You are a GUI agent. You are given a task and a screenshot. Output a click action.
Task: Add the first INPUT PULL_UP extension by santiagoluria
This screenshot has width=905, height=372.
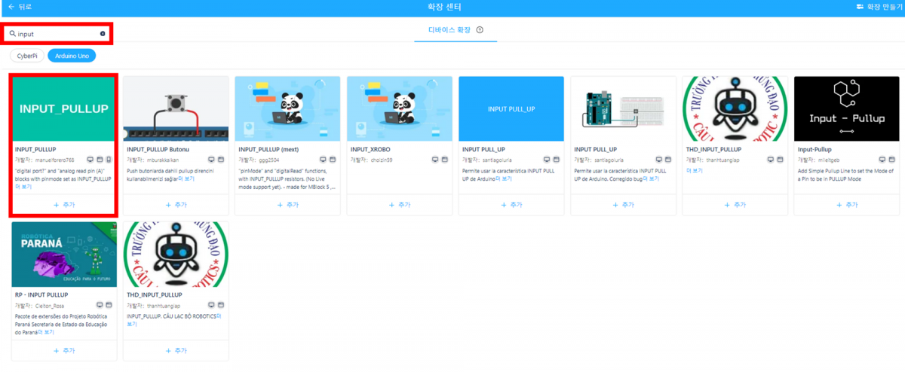pos(511,205)
